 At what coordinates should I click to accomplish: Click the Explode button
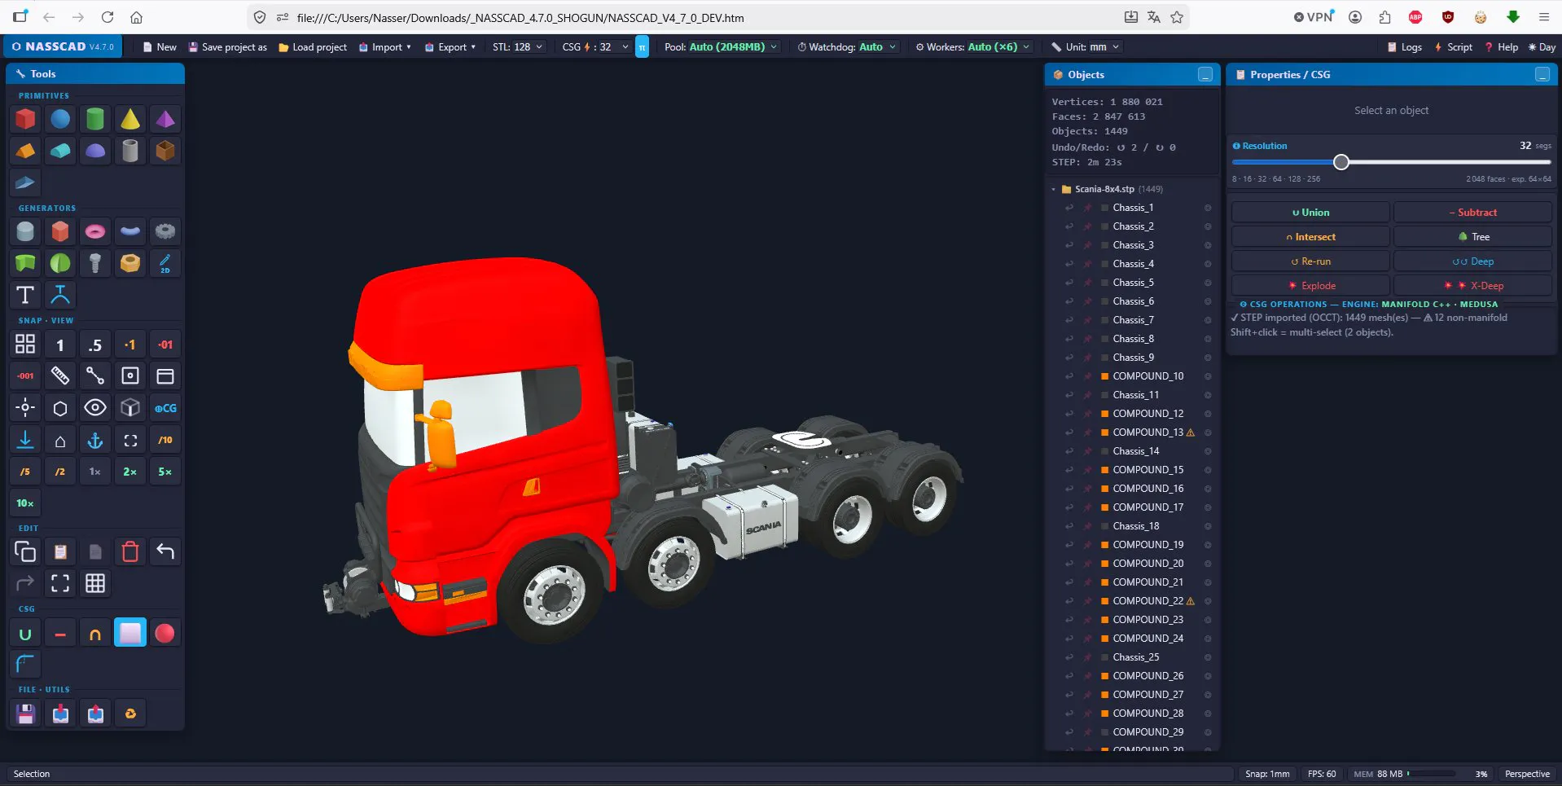[1310, 286]
